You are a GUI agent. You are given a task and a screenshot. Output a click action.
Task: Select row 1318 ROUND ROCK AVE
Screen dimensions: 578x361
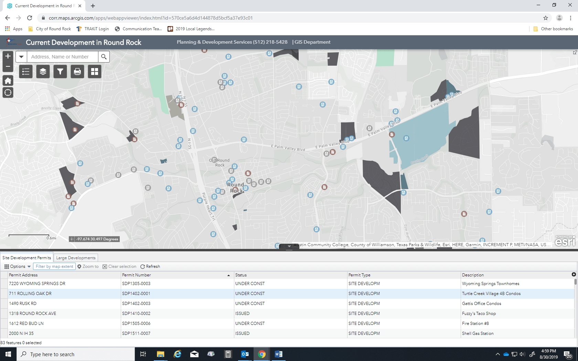[x=287, y=314]
